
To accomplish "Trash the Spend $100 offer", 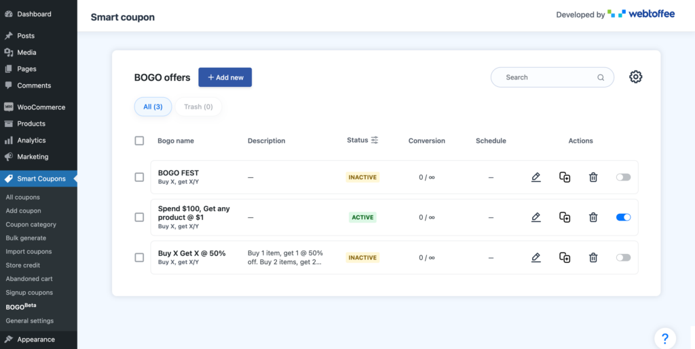I will (593, 217).
